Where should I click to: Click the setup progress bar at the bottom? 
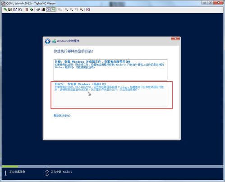point(112,167)
